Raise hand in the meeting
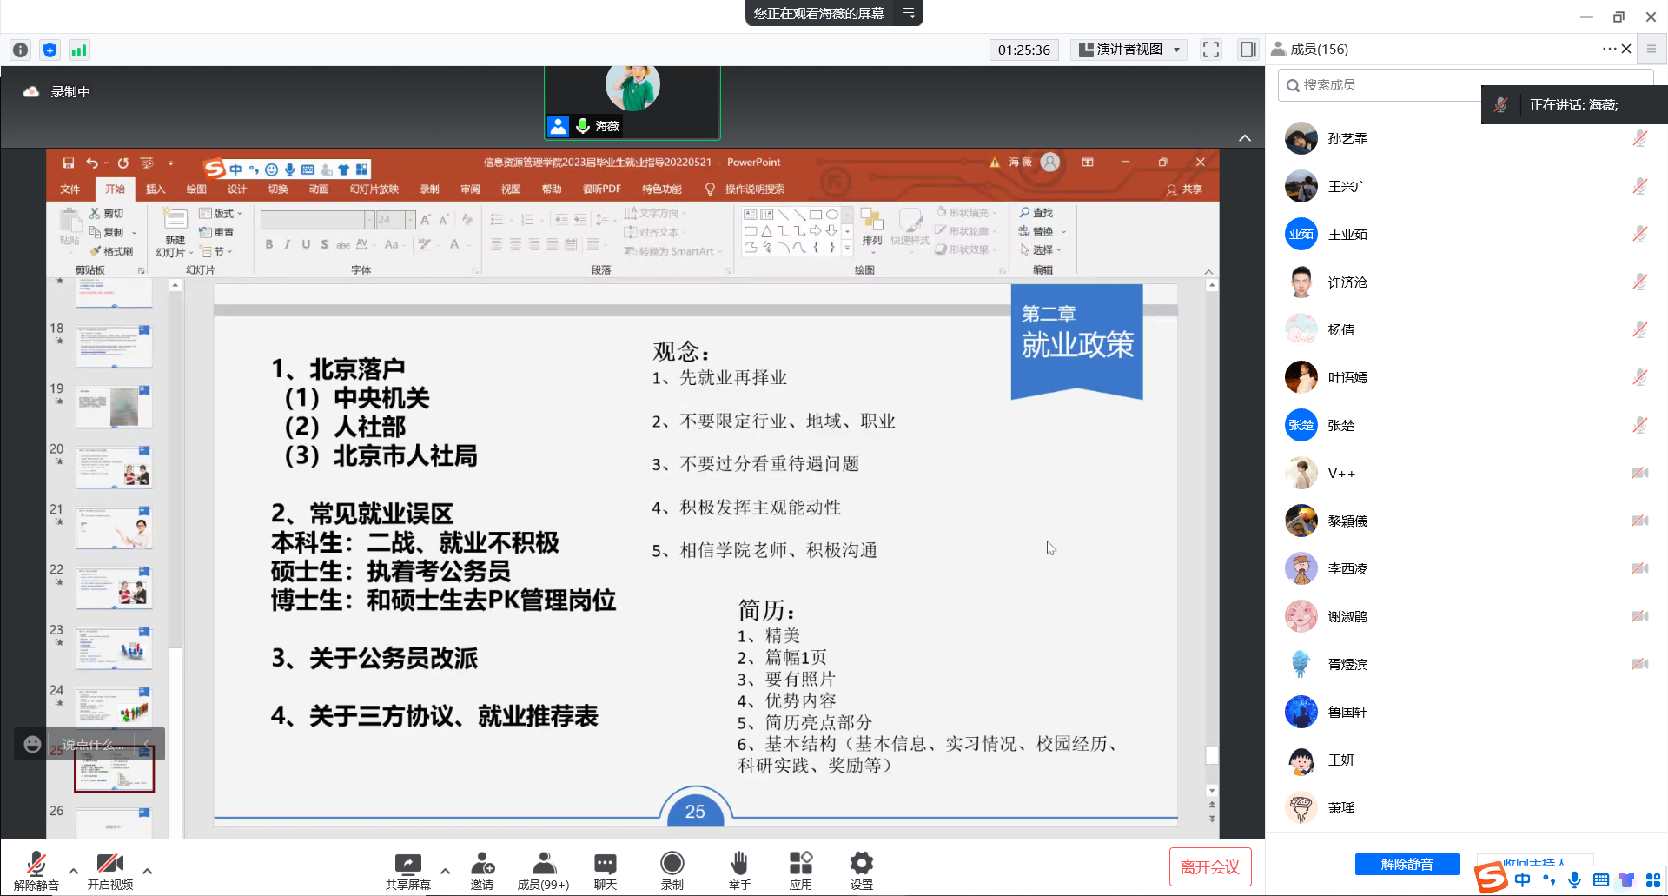 [x=739, y=871]
